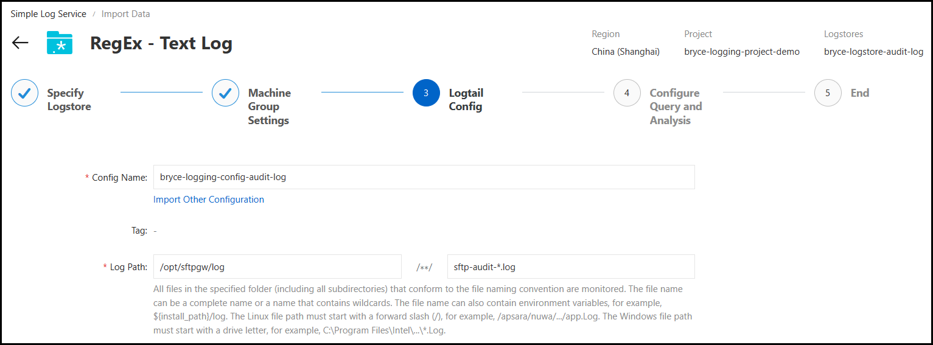The width and height of the screenshot is (933, 345).
Task: Click the bryce-logstore-audit-log logstore name
Action: point(873,52)
